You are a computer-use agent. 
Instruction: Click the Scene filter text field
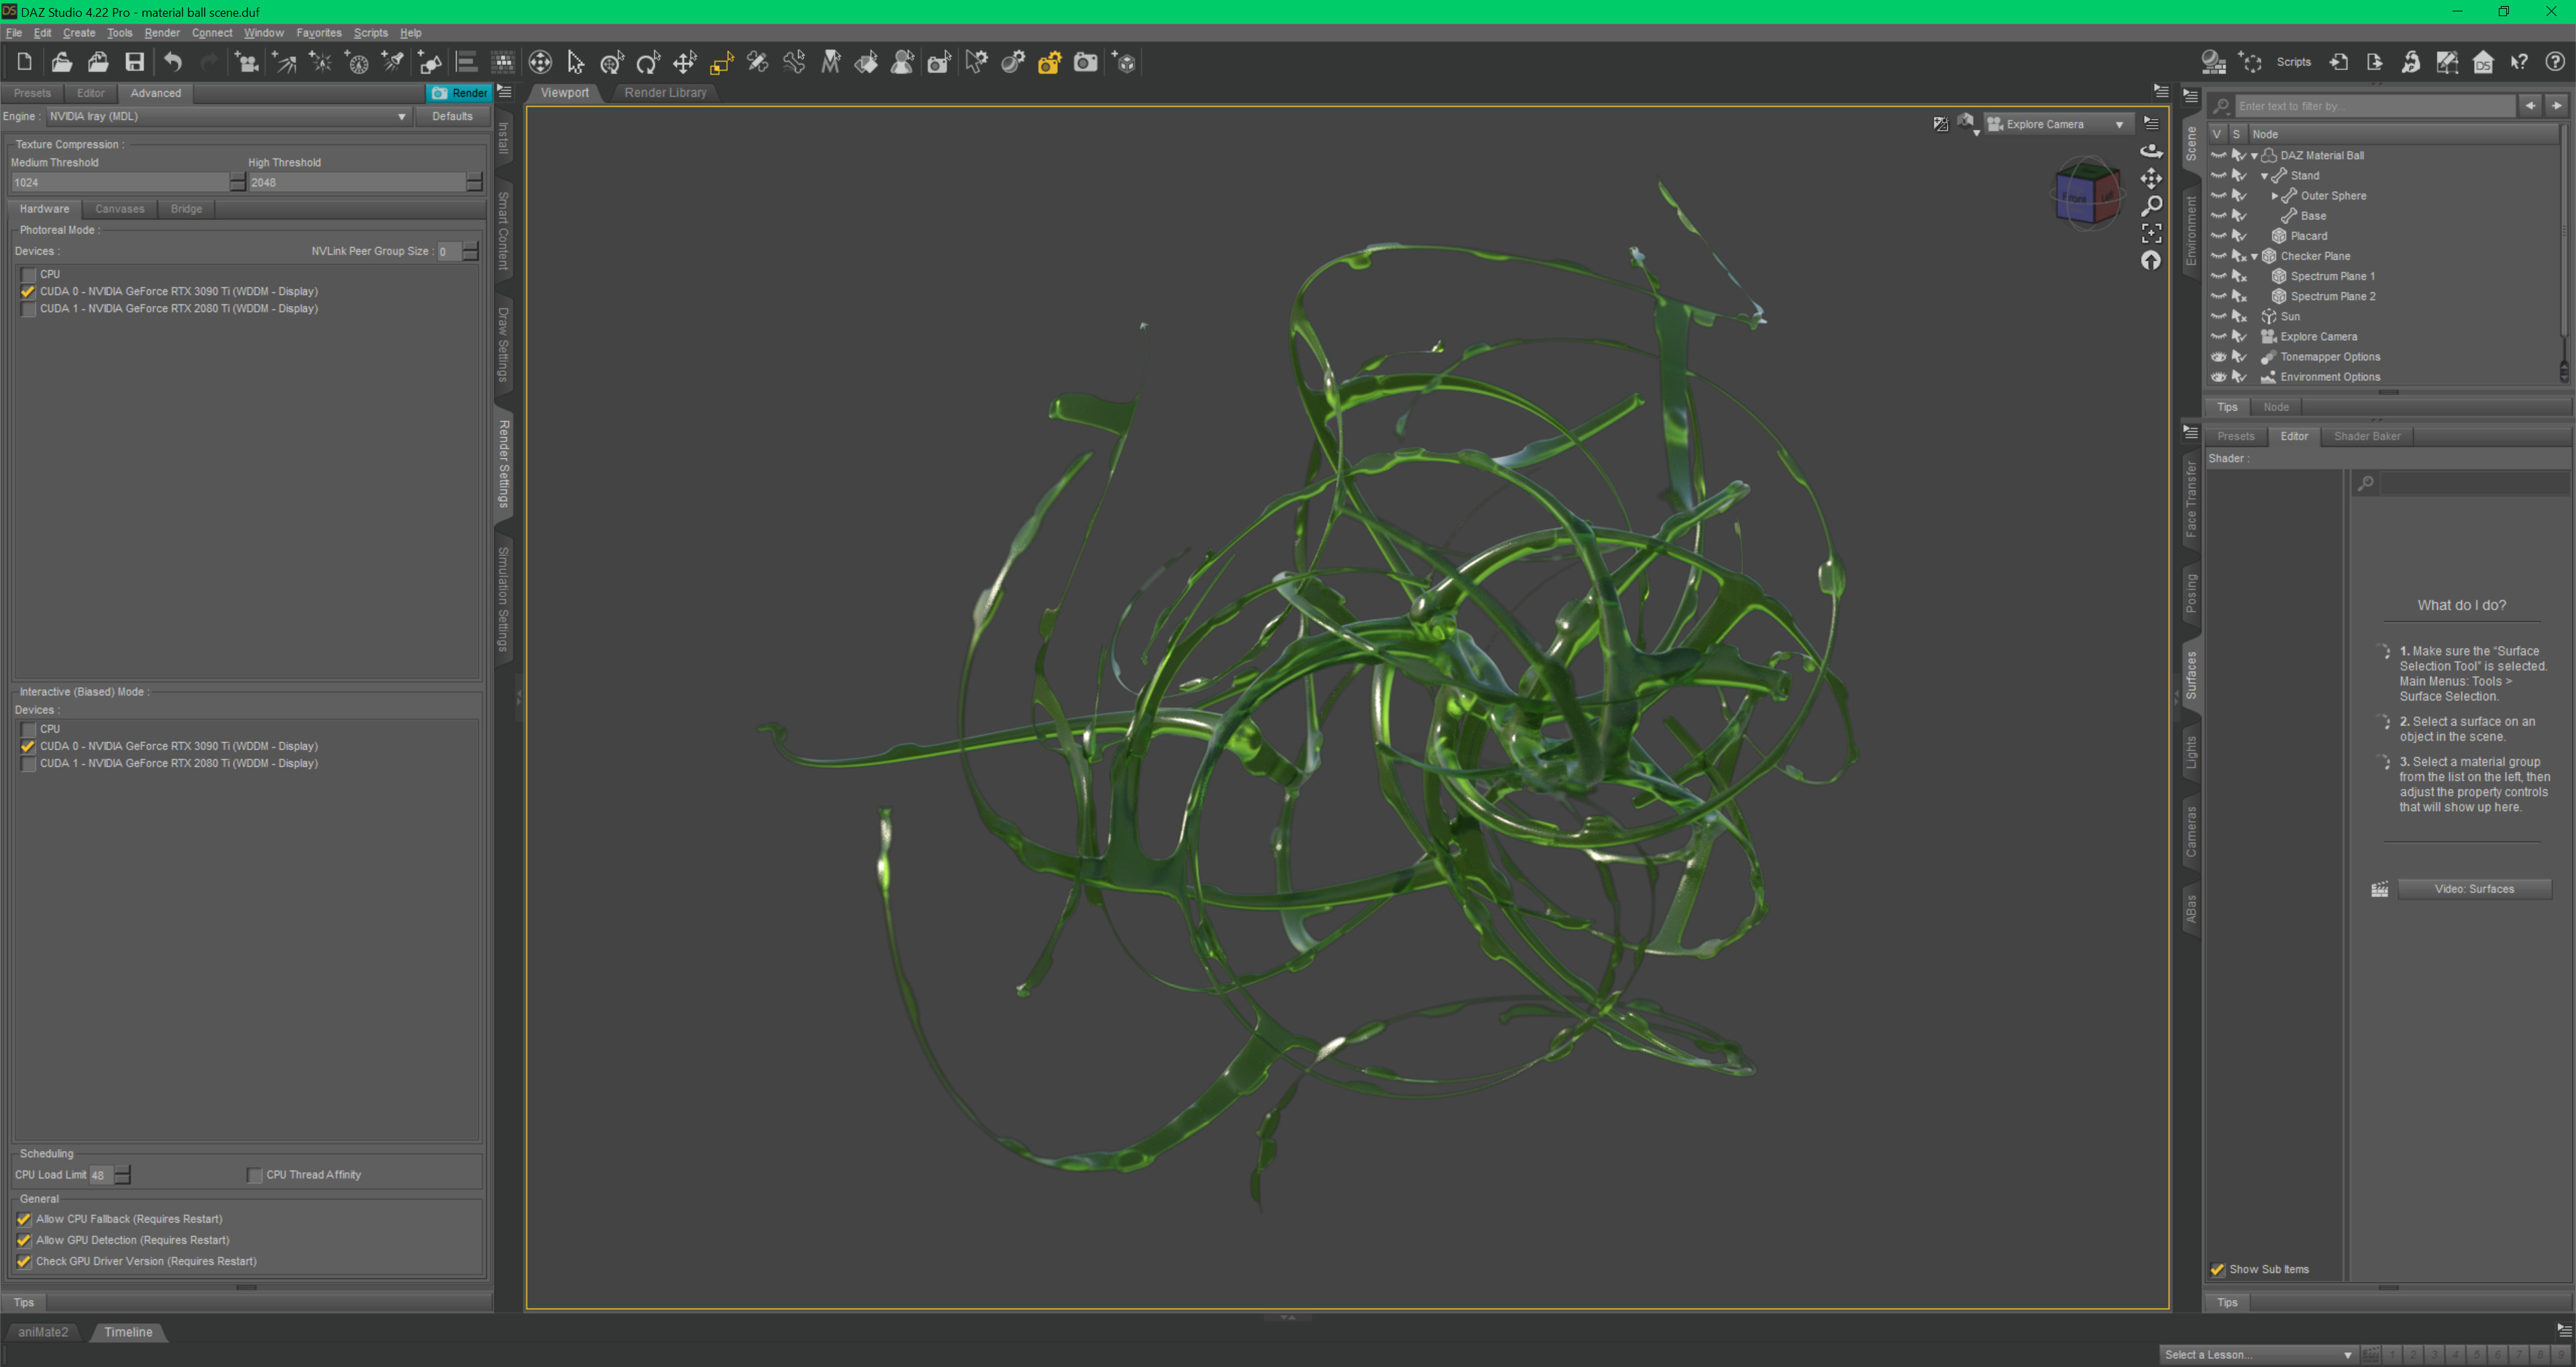coord(2374,106)
